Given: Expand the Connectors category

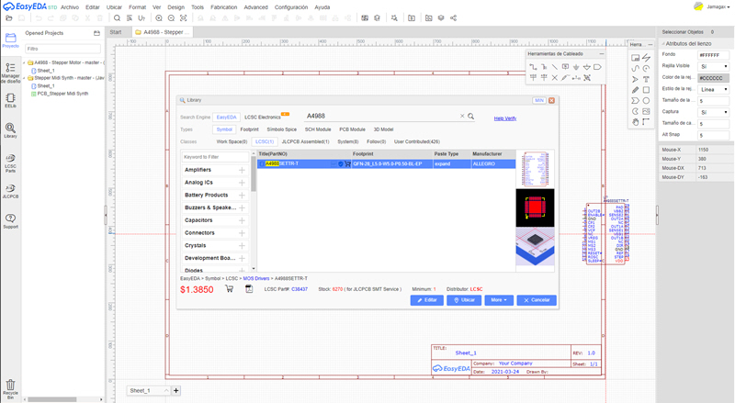Looking at the screenshot, I should coord(242,233).
